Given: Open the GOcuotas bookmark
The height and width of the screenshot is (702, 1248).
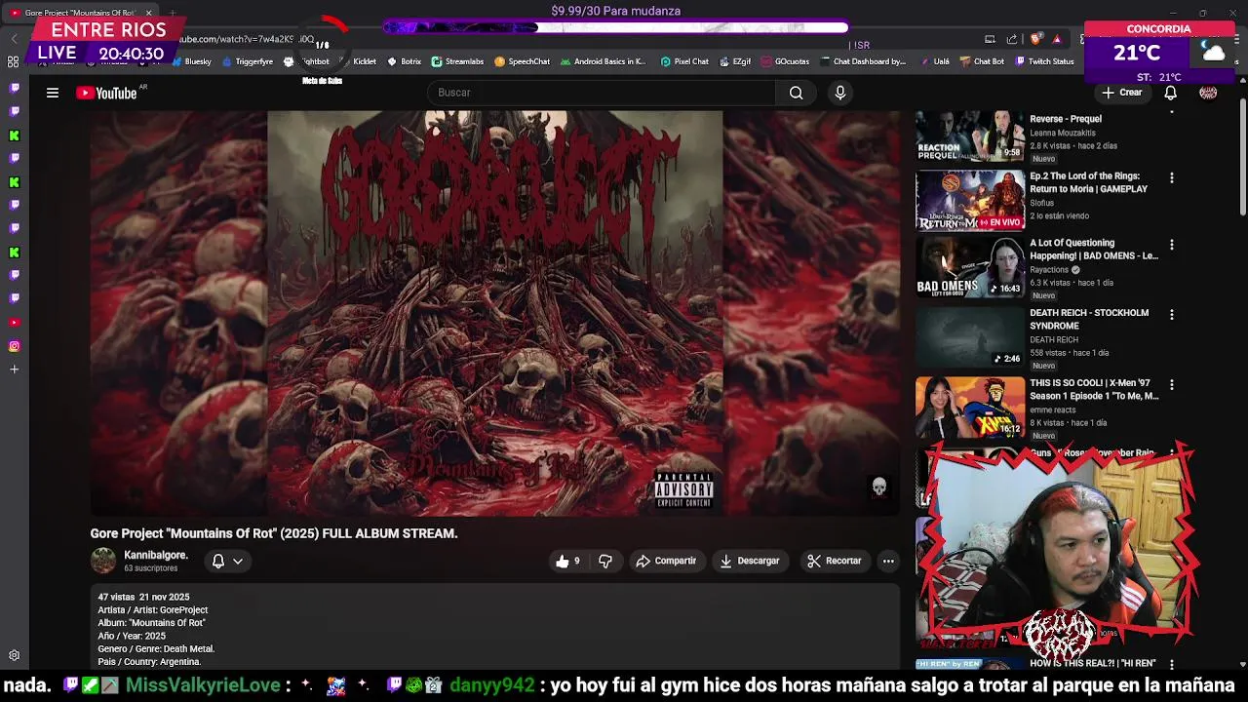Looking at the screenshot, I should (x=786, y=61).
